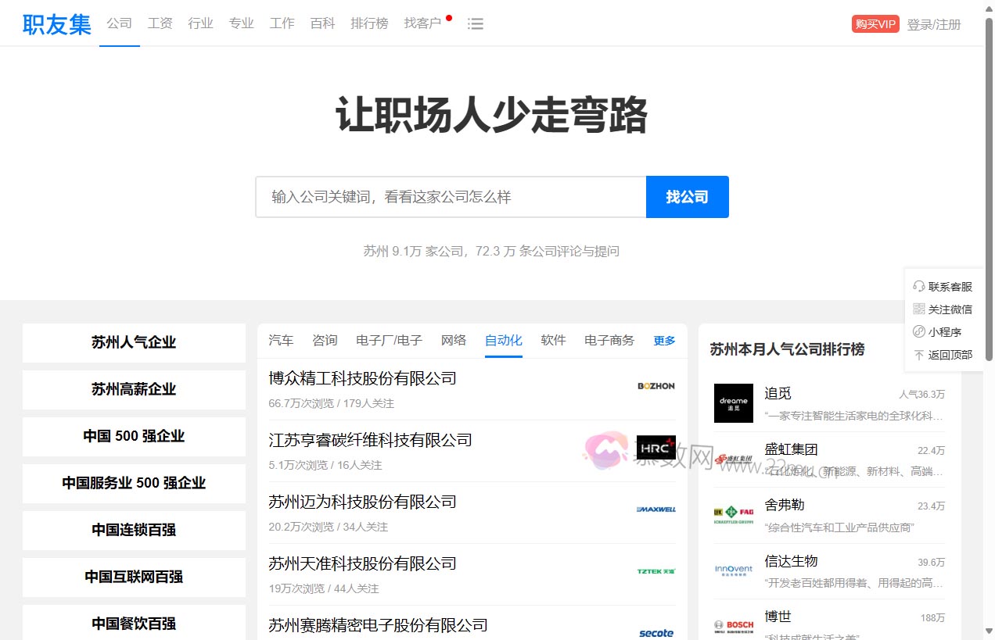Click the MAXWELL logo for 苏州迈为科技

[656, 509]
